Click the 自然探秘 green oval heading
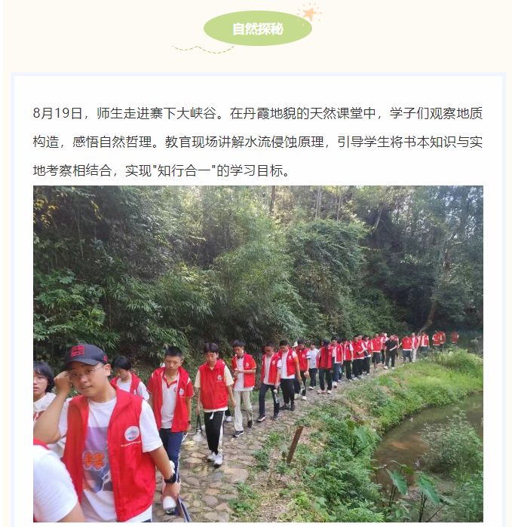Viewport: 512px width, 527px height. (x=258, y=29)
